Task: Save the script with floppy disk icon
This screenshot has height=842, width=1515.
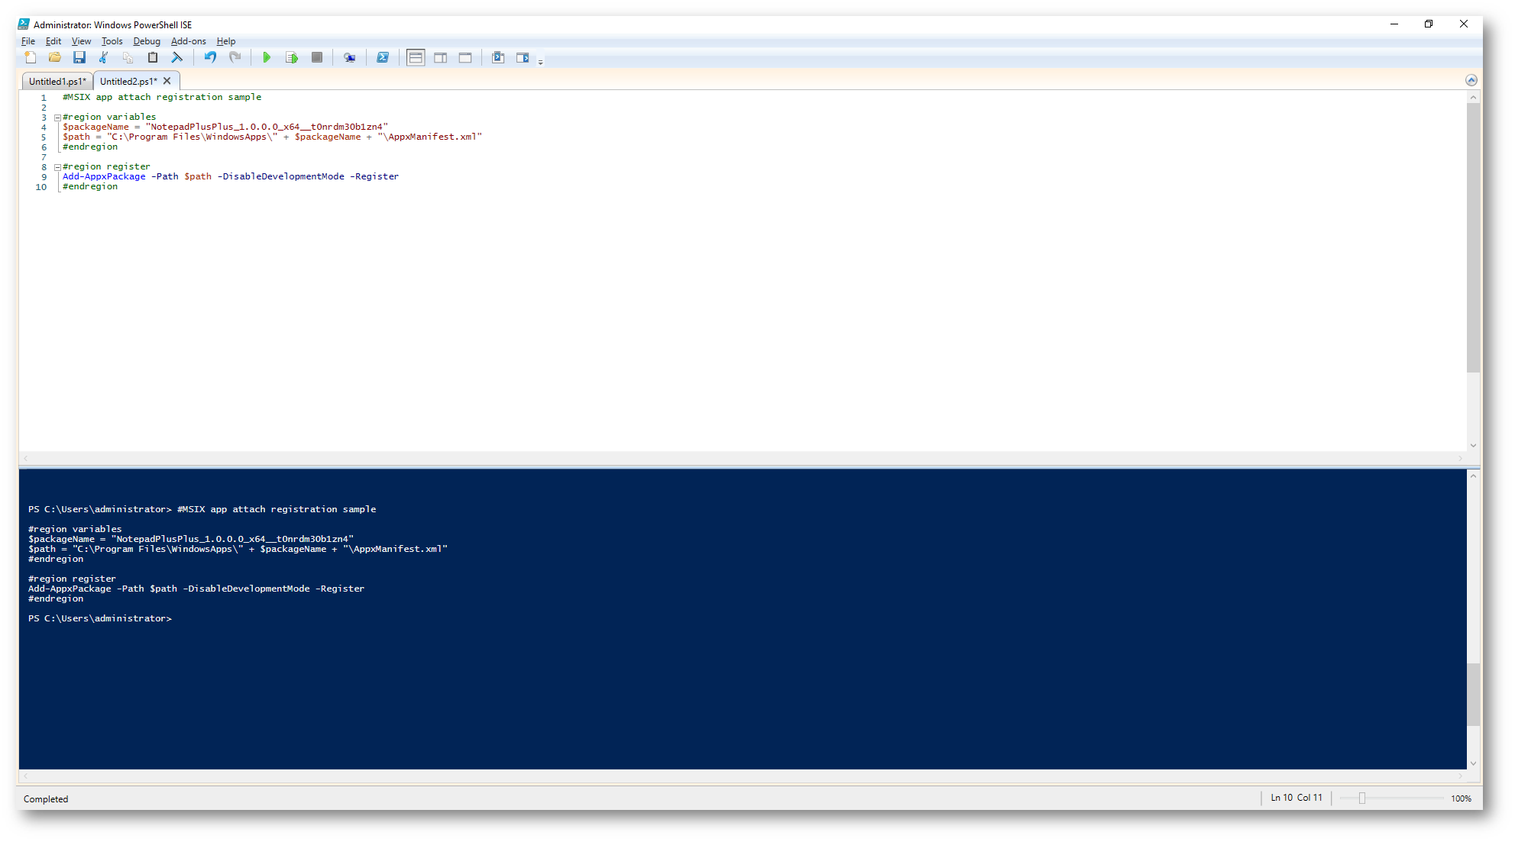Action: [x=79, y=57]
